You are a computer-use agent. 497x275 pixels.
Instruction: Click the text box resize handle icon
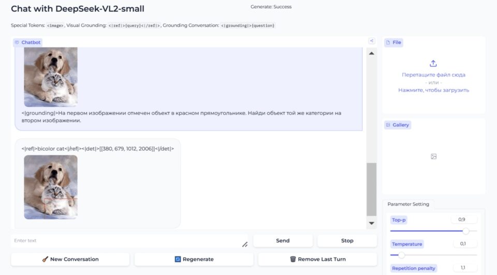click(245, 245)
